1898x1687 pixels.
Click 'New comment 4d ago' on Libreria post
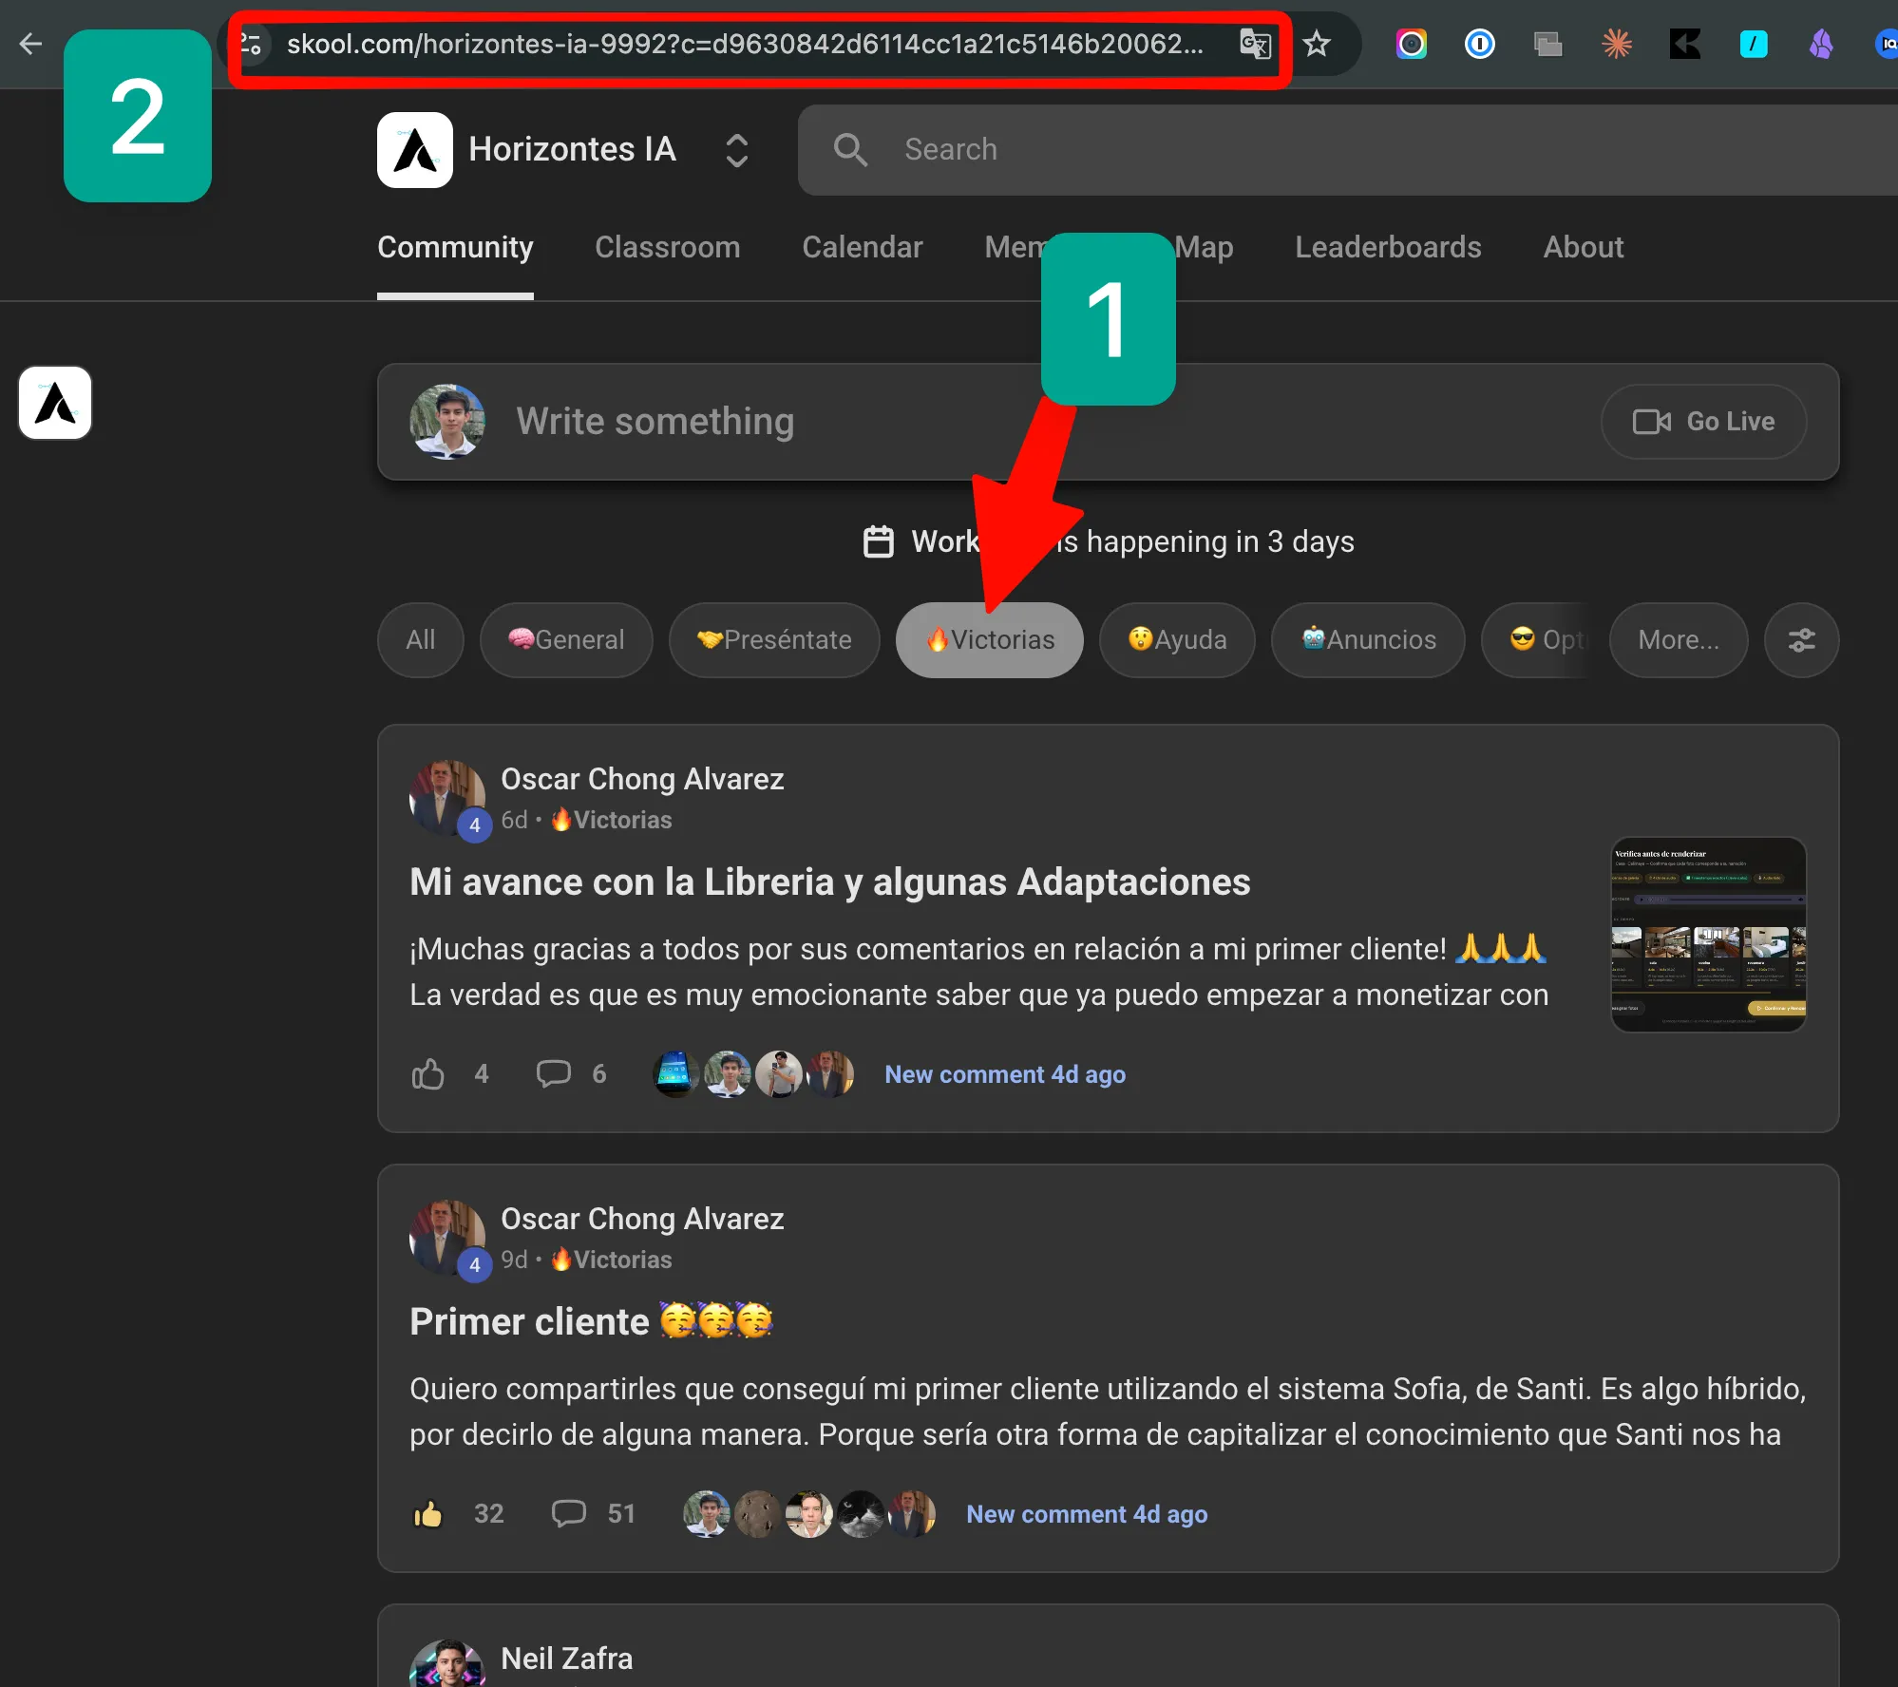[x=1005, y=1074]
